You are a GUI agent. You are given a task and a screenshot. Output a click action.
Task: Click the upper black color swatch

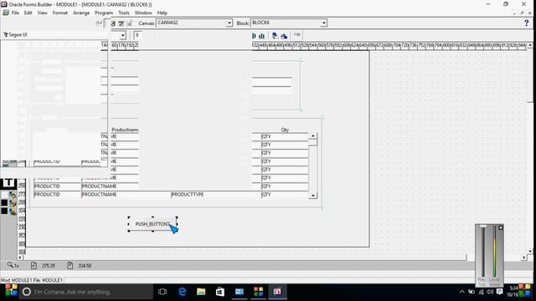(4, 203)
